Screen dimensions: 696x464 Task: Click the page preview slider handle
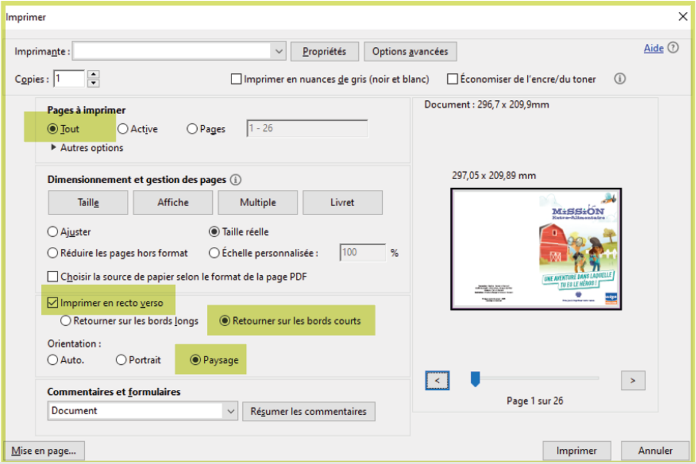475,379
